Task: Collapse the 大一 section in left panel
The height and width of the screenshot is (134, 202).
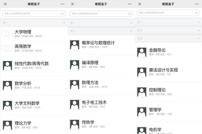Action: [34, 23]
